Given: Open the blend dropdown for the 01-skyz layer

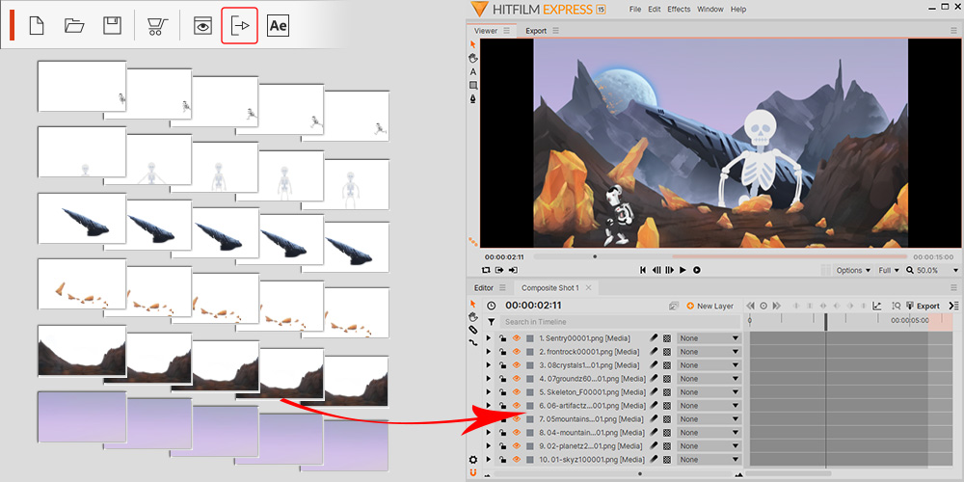Looking at the screenshot, I should pos(709,460).
